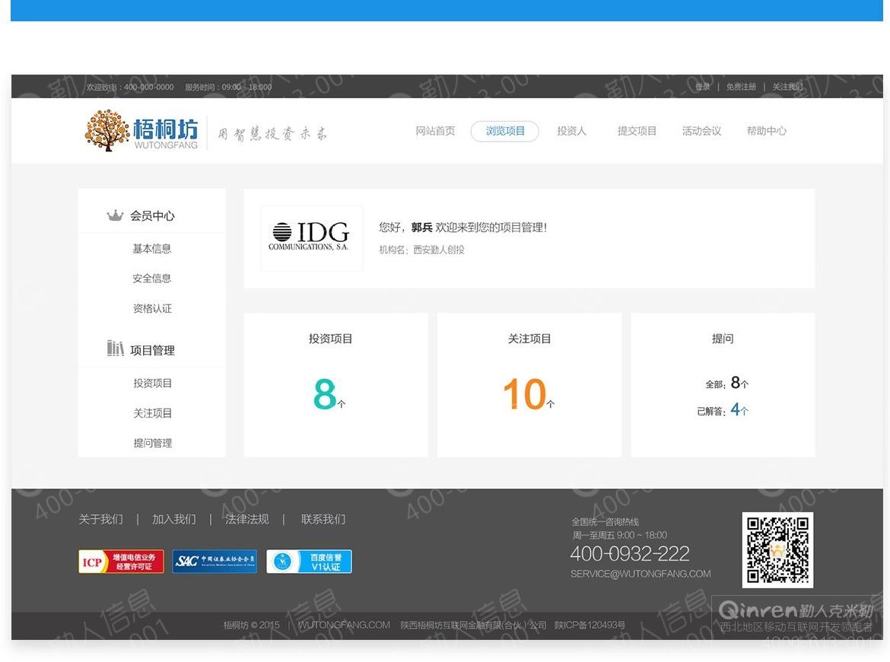Click the 会员中心 sidebar heading
Screen dimensions: 890x662
[152, 216]
